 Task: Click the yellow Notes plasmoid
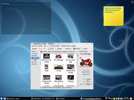114,16
